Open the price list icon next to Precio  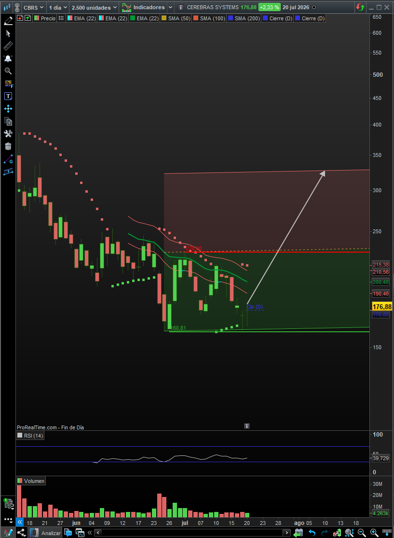61,18
